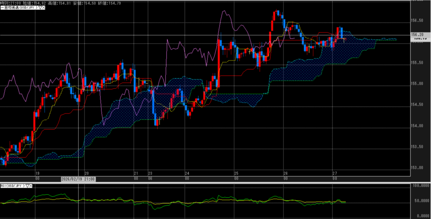Select date 25 on the time axis
The image size is (431, 219).
pyautogui.click(x=236, y=173)
